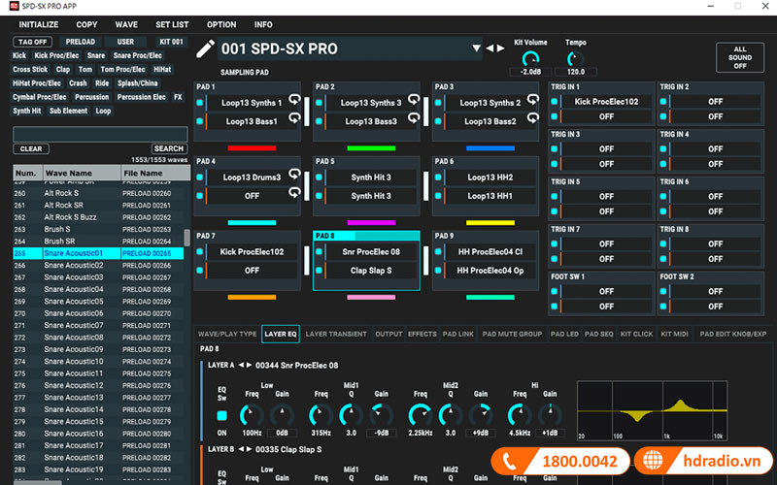
Task: Click the Mid2 Freq 2.25kHz knob
Action: [x=421, y=415]
